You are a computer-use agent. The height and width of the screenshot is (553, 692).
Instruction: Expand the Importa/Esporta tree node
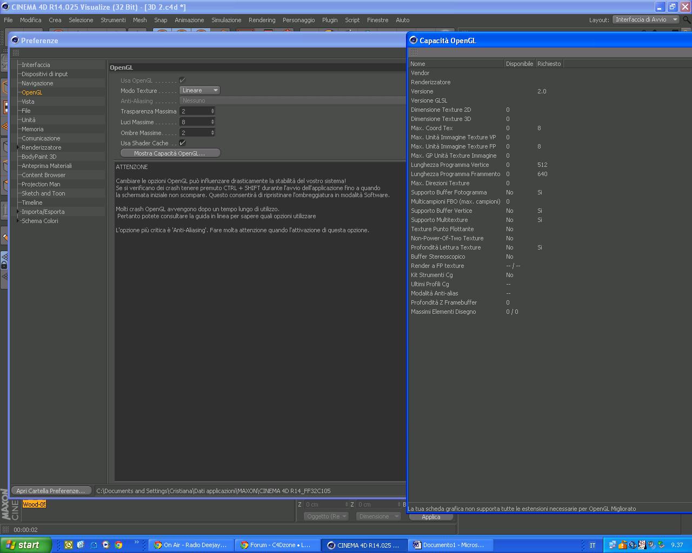(x=18, y=212)
